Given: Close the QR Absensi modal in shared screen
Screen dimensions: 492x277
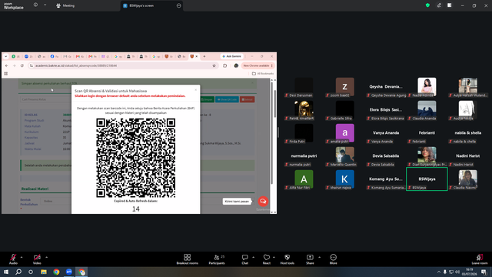Looking at the screenshot, I should tap(196, 90).
